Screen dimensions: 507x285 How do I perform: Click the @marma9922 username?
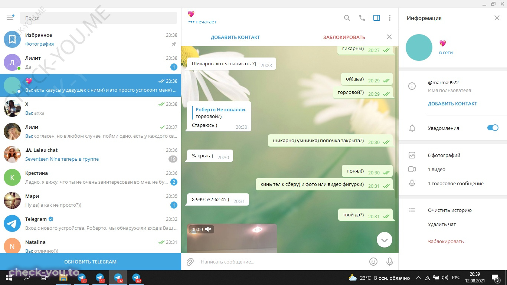(x=443, y=82)
